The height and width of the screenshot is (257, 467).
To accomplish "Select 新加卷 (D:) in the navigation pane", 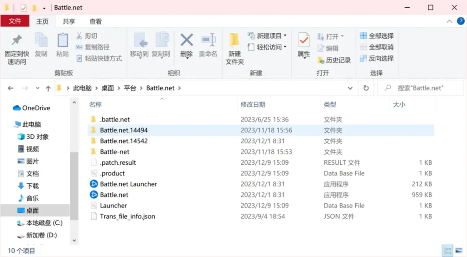I will click(x=37, y=235).
